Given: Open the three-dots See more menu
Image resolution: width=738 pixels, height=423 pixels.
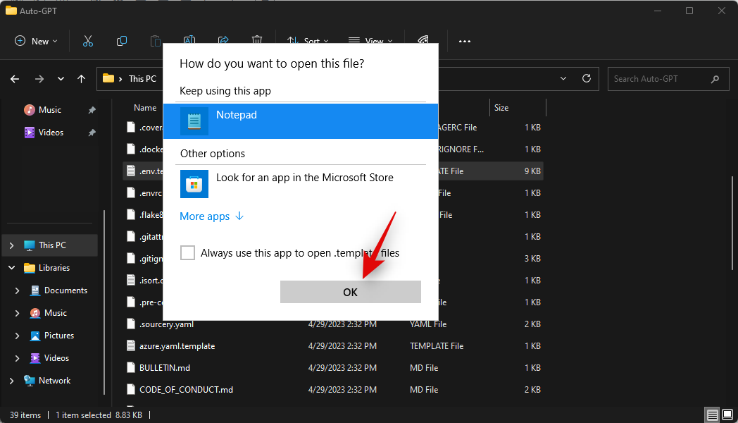Looking at the screenshot, I should pyautogui.click(x=465, y=42).
